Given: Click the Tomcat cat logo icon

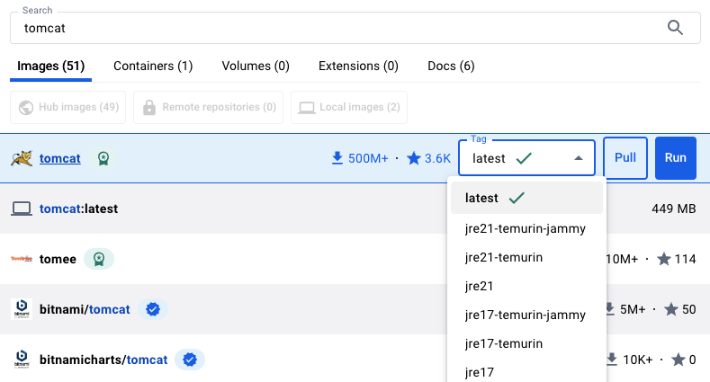Looking at the screenshot, I should [22, 158].
